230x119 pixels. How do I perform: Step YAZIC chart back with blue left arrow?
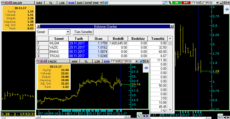(144, 116)
